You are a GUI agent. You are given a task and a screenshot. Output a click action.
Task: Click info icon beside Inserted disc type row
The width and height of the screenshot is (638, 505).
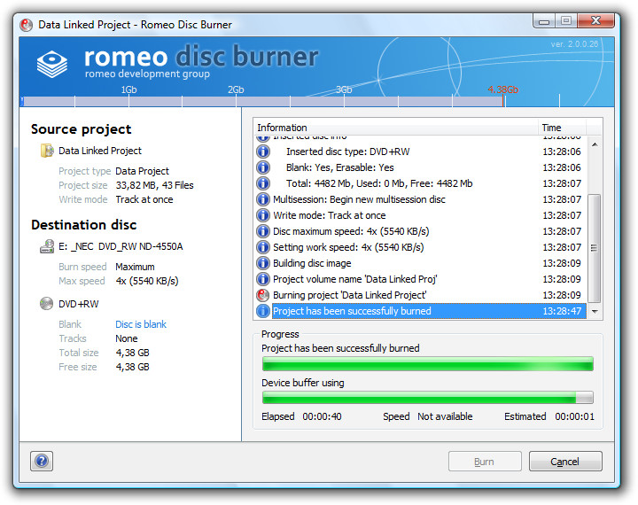pyautogui.click(x=263, y=151)
